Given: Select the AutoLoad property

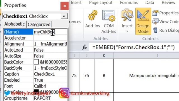Looking at the screenshot, I should pos(18,50).
